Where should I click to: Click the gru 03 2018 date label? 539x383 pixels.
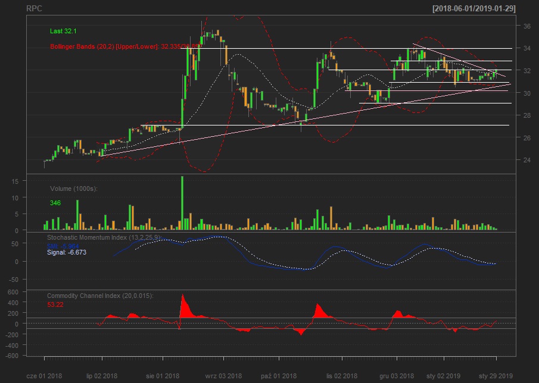[397, 376]
